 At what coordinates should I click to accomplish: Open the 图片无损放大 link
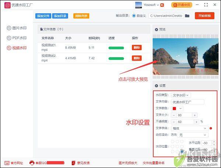(128, 163)
